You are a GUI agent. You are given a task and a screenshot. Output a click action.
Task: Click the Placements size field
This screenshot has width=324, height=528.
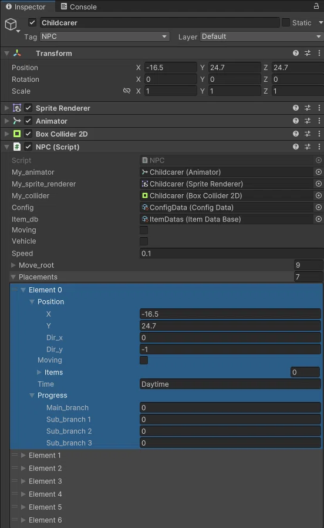pyautogui.click(x=308, y=277)
